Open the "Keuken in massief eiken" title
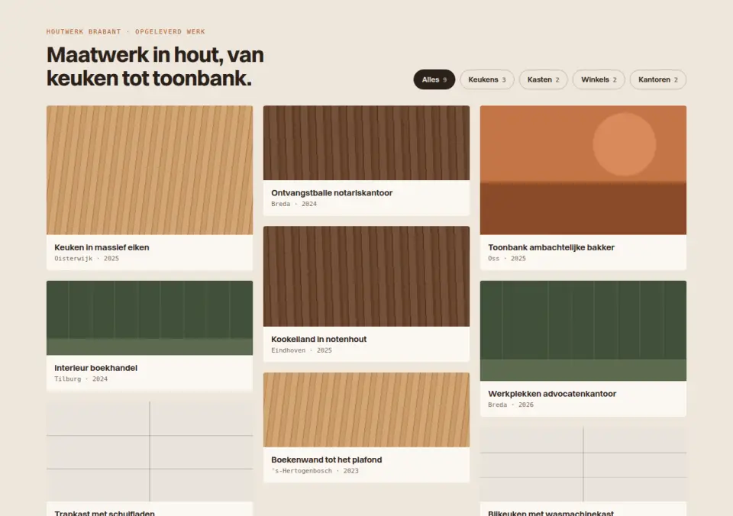 coord(102,247)
